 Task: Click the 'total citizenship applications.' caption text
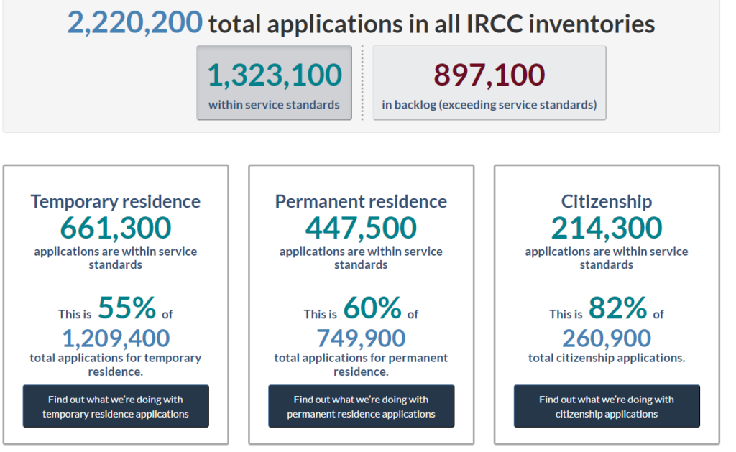[607, 358]
